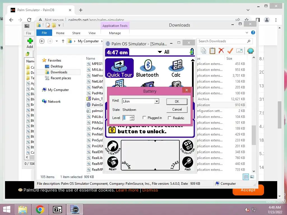Click the orange checkmark toolbar icon

point(230,51)
